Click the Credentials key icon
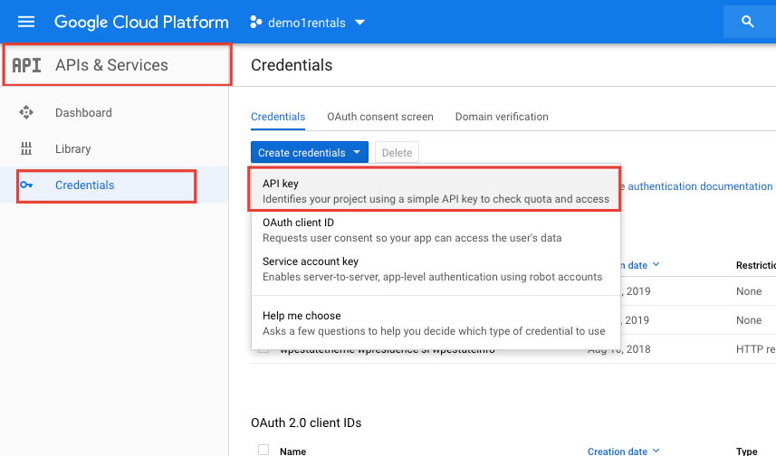Screen dimensions: 776x456 [x=26, y=185]
